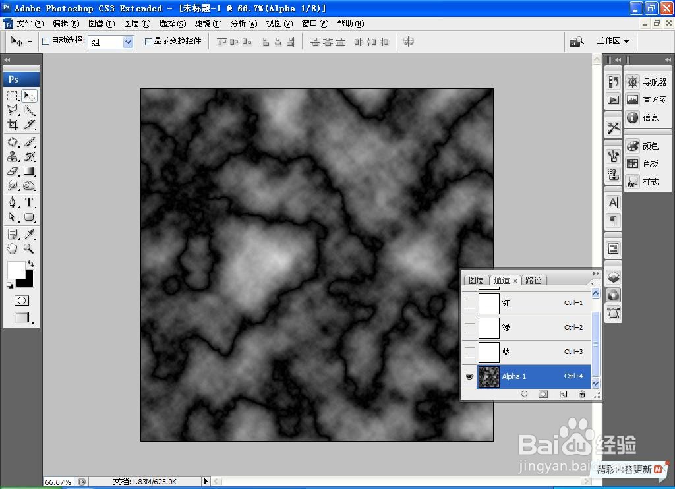Viewport: 675px width, 489px height.
Task: Open the channels panel options menu
Action: tap(595, 283)
